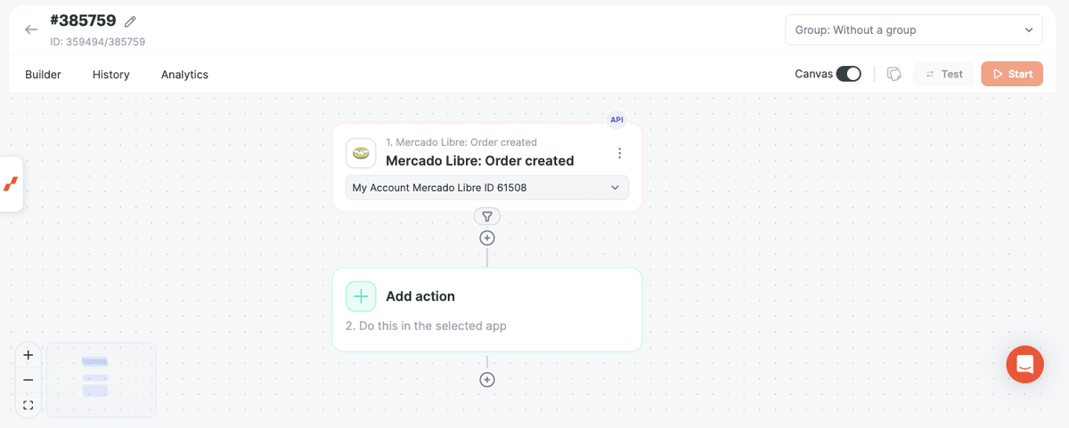Viewport: 1069px width, 428px height.
Task: Open the Group: Without a group dropdown
Action: click(x=913, y=29)
